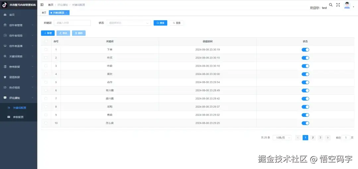Expand 星图数据 using its chevron
The height and width of the screenshot is (169, 358).
[32, 77]
